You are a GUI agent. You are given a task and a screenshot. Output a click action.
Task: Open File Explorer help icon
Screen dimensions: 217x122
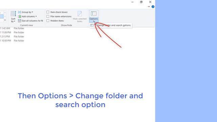153,7
